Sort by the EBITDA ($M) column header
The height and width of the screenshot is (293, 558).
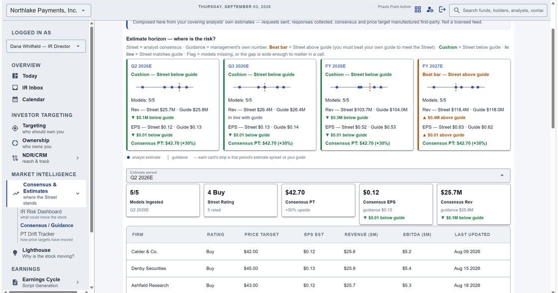point(417,234)
